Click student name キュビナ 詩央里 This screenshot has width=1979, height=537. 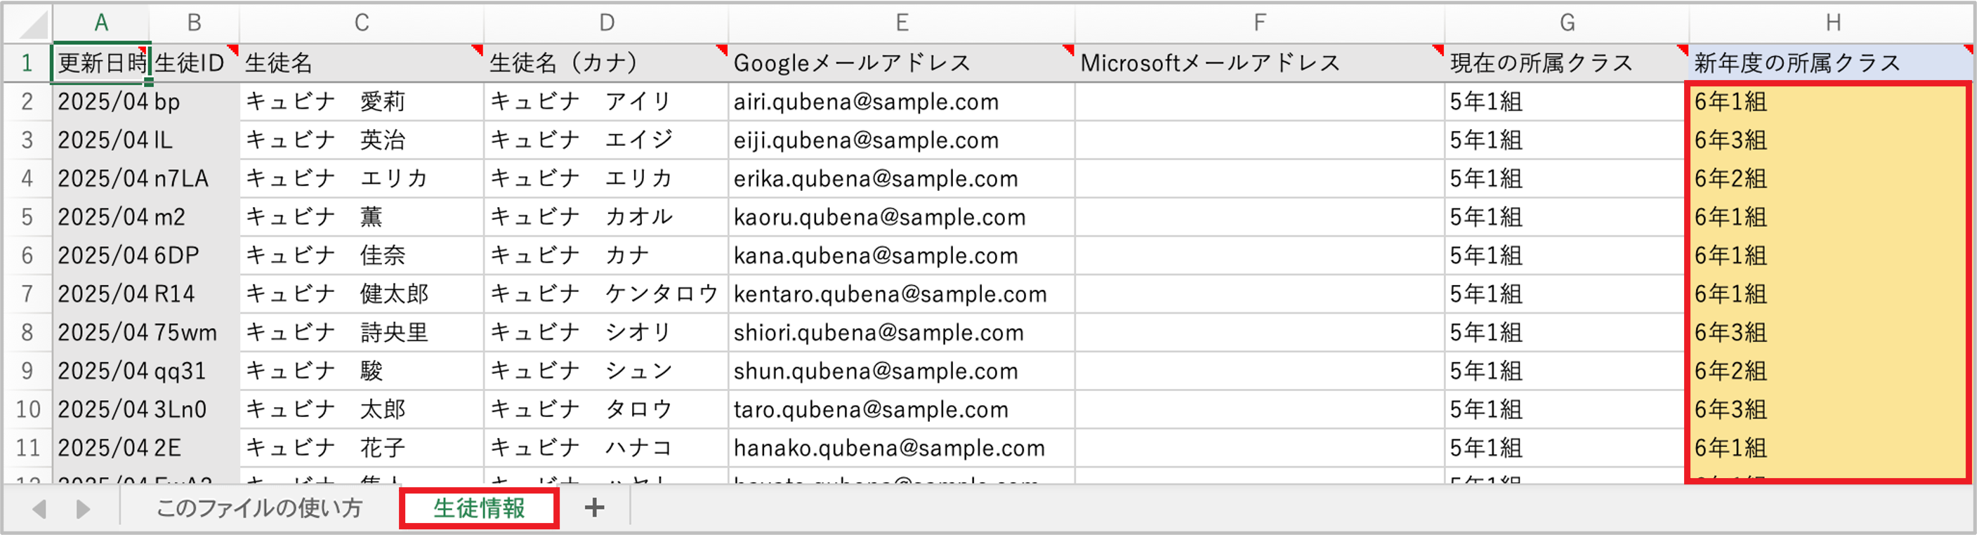(x=361, y=332)
